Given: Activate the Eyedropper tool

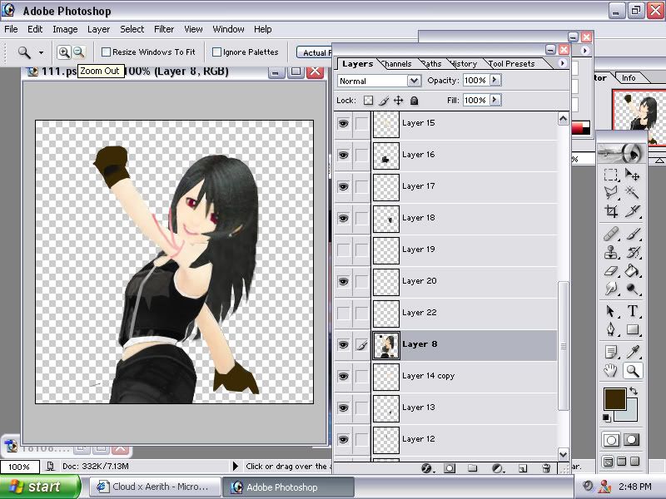Looking at the screenshot, I should 633,350.
